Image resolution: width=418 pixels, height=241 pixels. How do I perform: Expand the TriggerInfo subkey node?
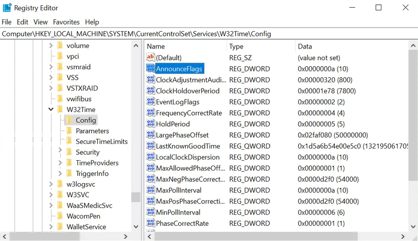point(60,173)
